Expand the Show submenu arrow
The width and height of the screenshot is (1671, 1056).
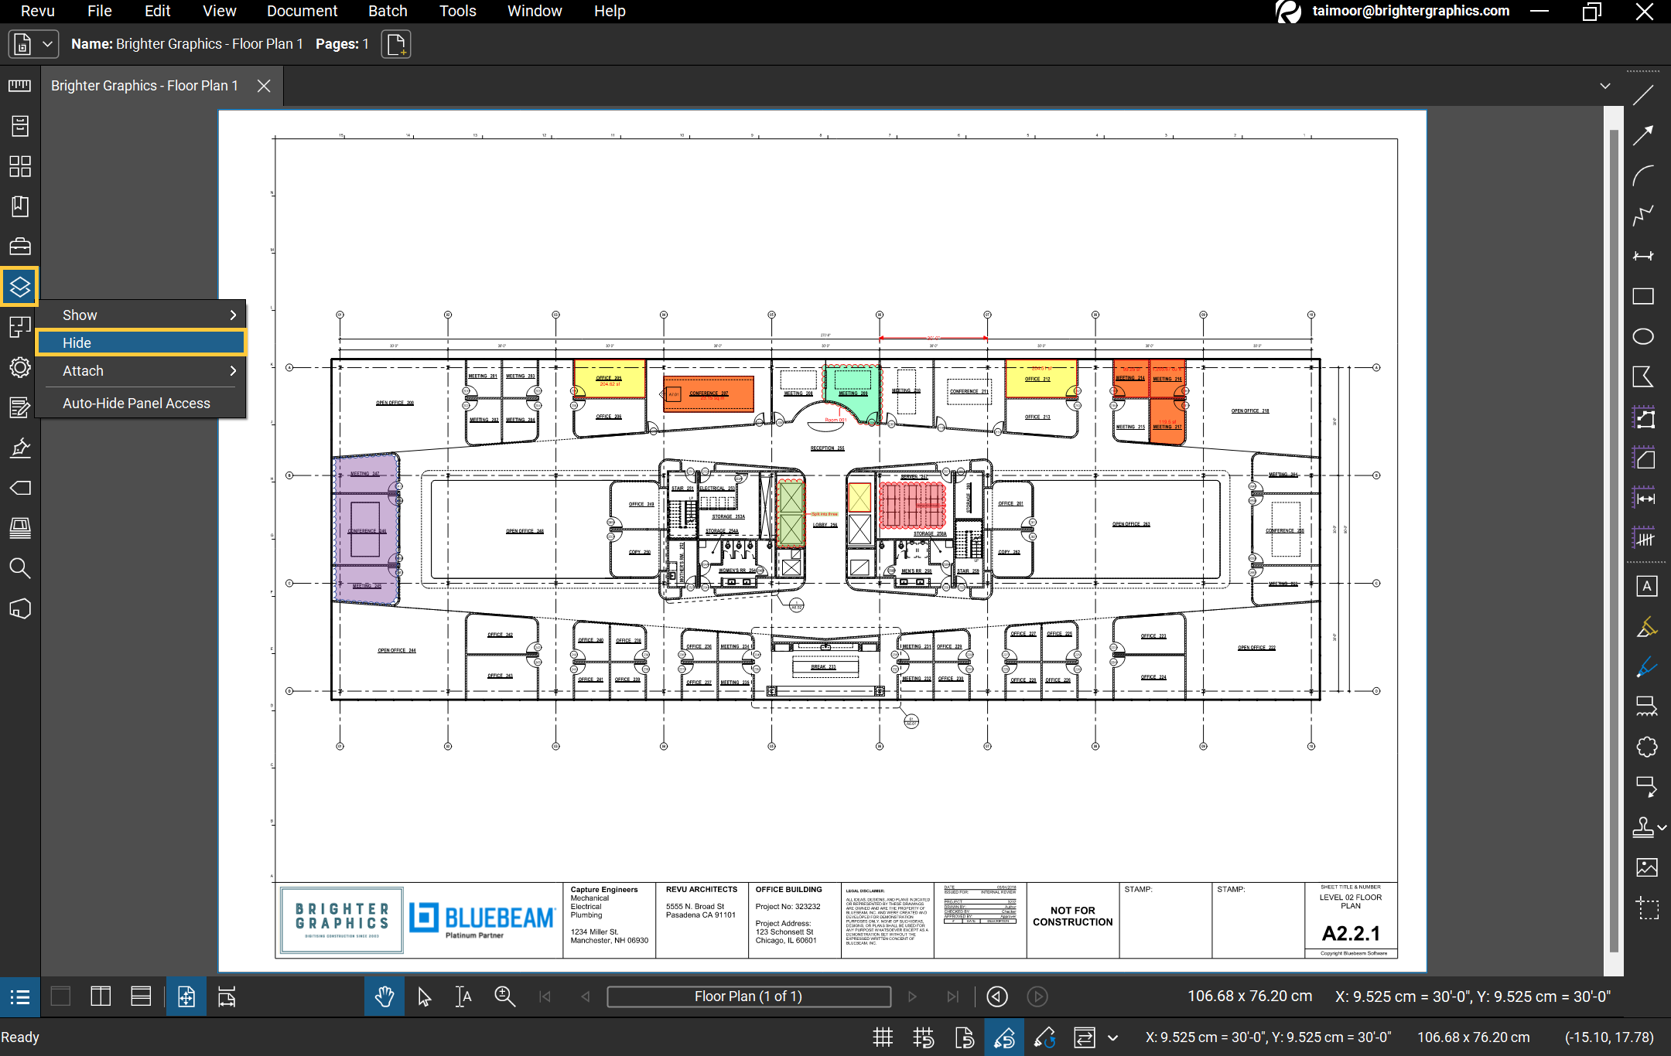click(233, 315)
